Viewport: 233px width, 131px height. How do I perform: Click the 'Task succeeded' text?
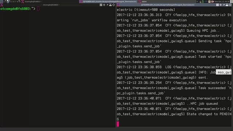[x=212, y=88]
